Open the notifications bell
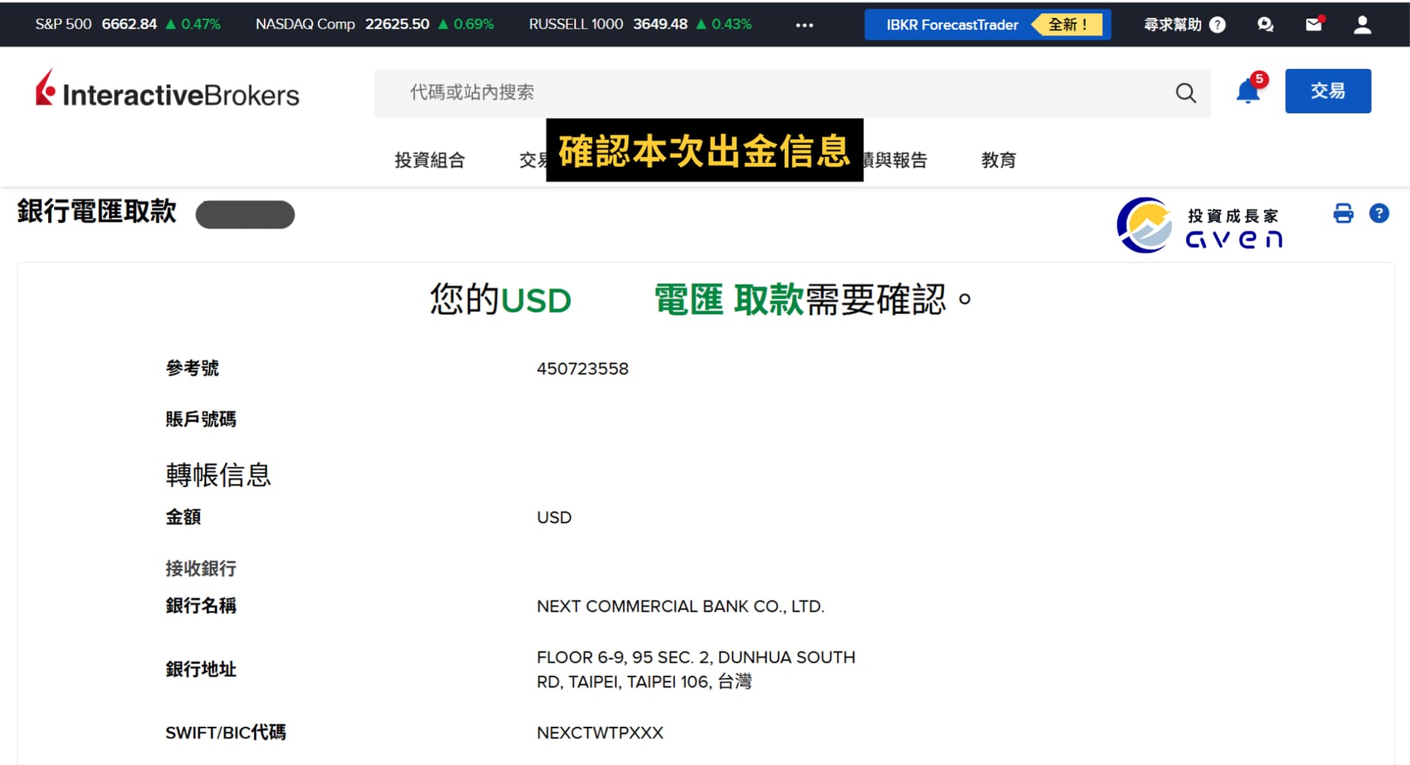 (x=1248, y=92)
